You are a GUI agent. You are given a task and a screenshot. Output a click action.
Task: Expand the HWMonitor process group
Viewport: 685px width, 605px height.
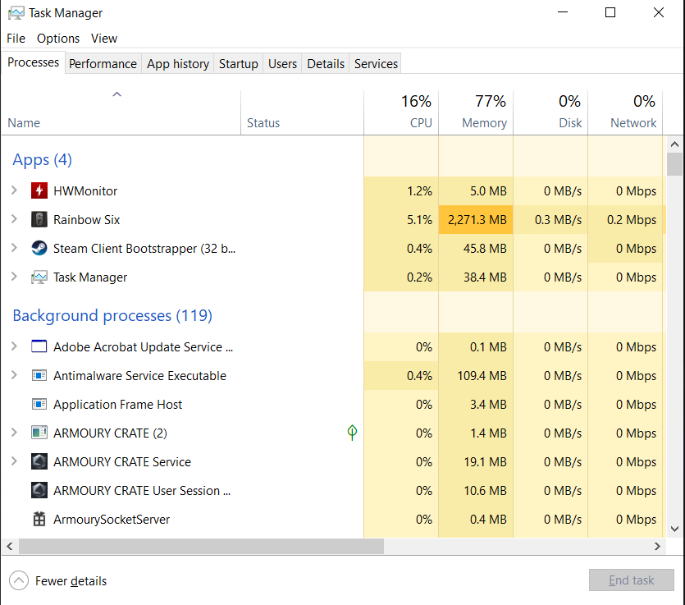14,190
